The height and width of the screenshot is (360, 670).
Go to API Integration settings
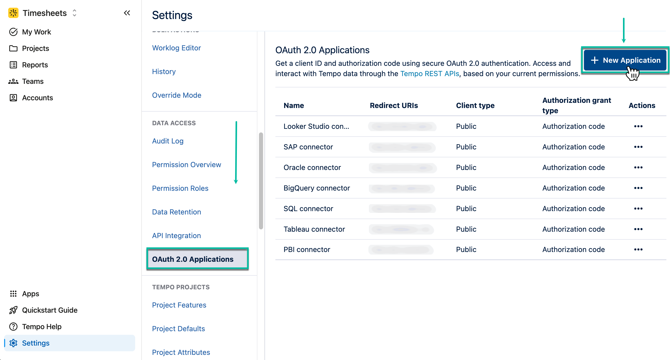click(176, 235)
